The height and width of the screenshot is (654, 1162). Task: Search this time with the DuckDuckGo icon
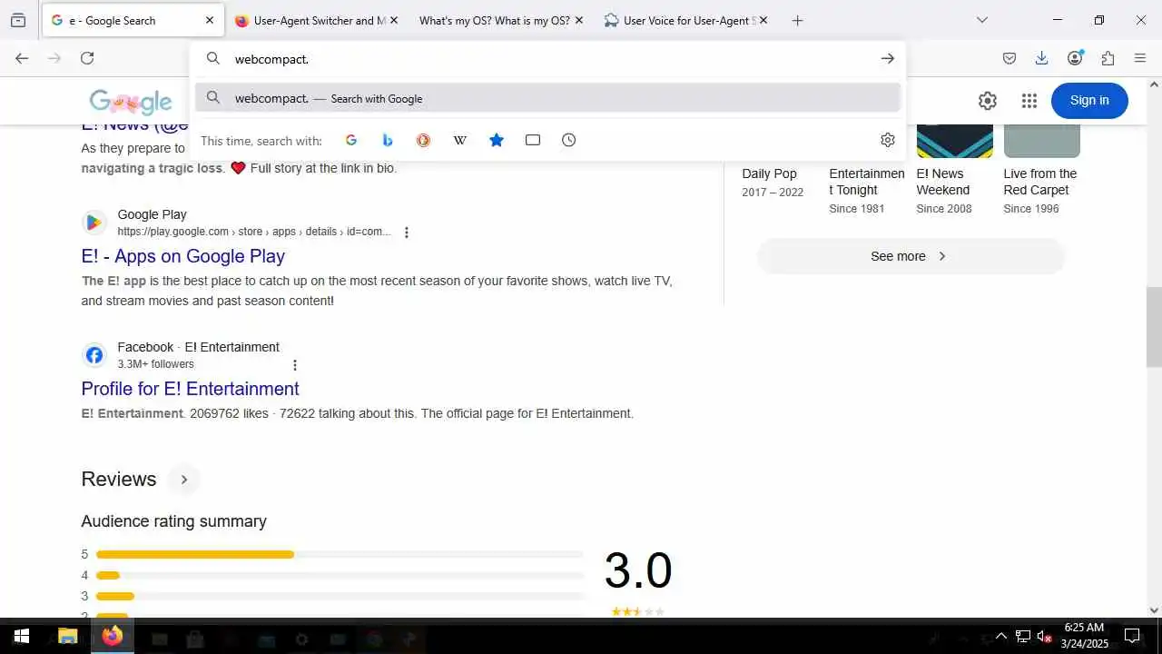[x=423, y=140]
